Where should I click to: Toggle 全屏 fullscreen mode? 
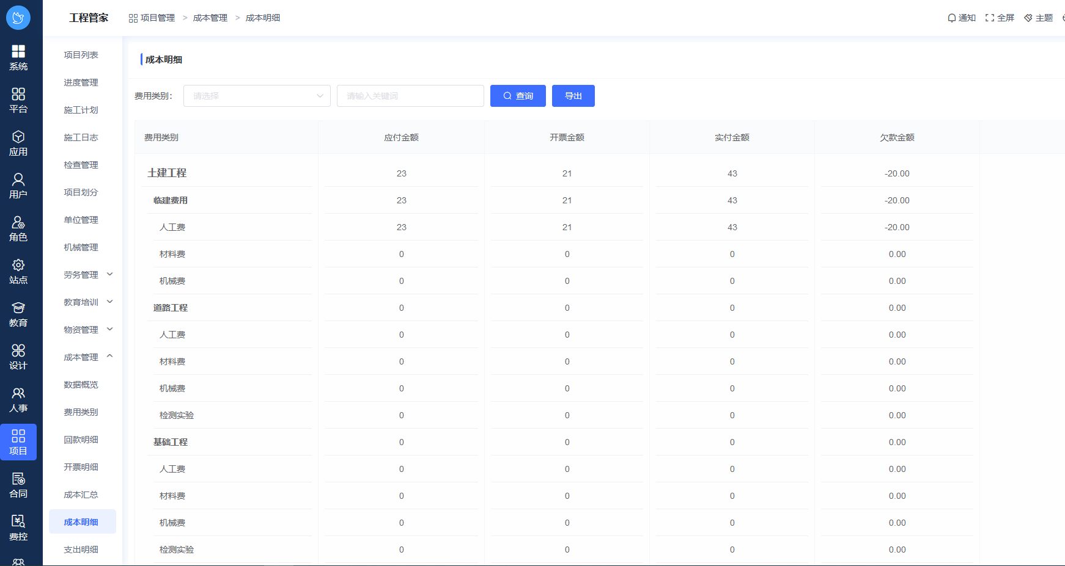click(x=1000, y=18)
